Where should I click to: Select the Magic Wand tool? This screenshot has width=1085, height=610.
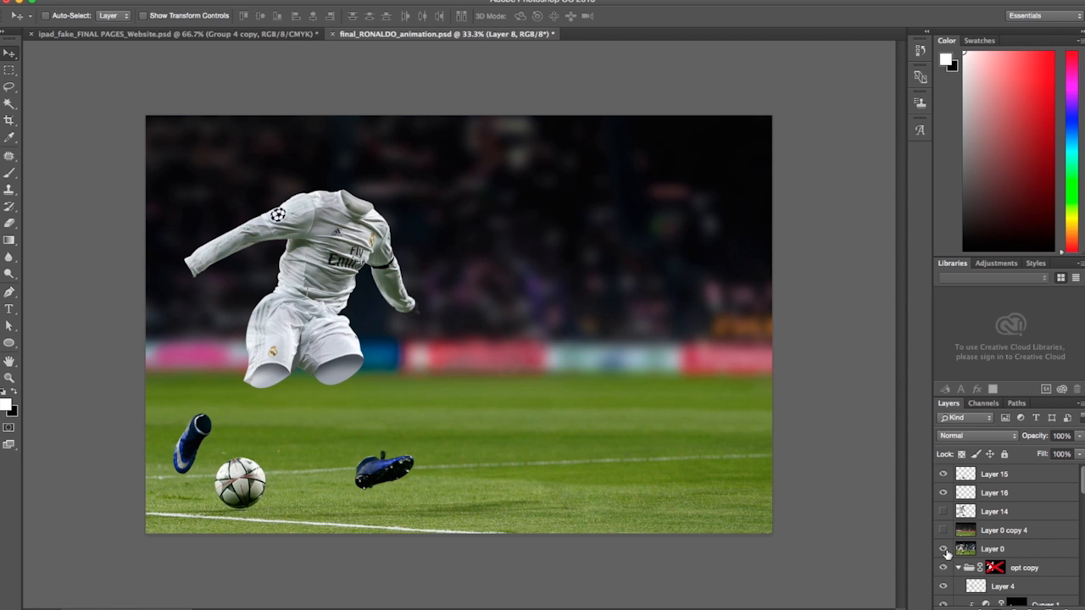(x=9, y=104)
